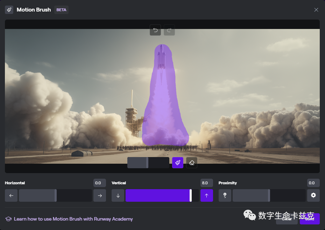
Task: Click the Horizontal motion slider
Action: (55, 195)
